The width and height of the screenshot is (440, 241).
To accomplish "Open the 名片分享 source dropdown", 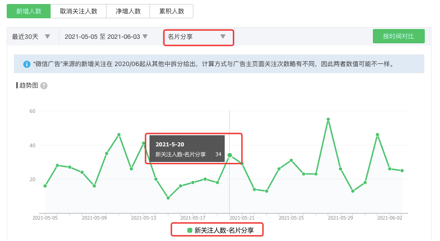I will 198,37.
